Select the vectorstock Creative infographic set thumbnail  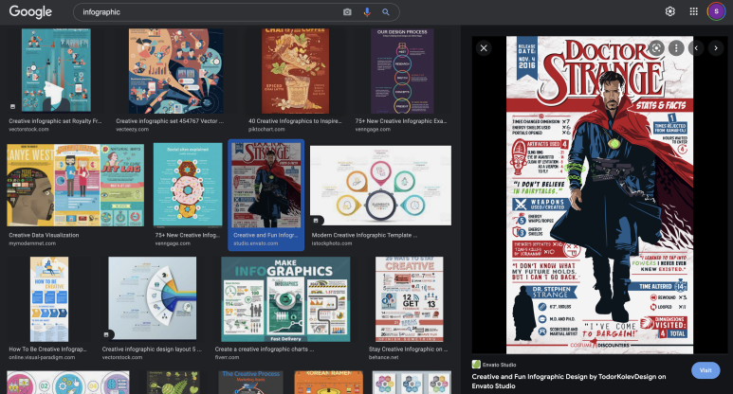click(x=56, y=70)
